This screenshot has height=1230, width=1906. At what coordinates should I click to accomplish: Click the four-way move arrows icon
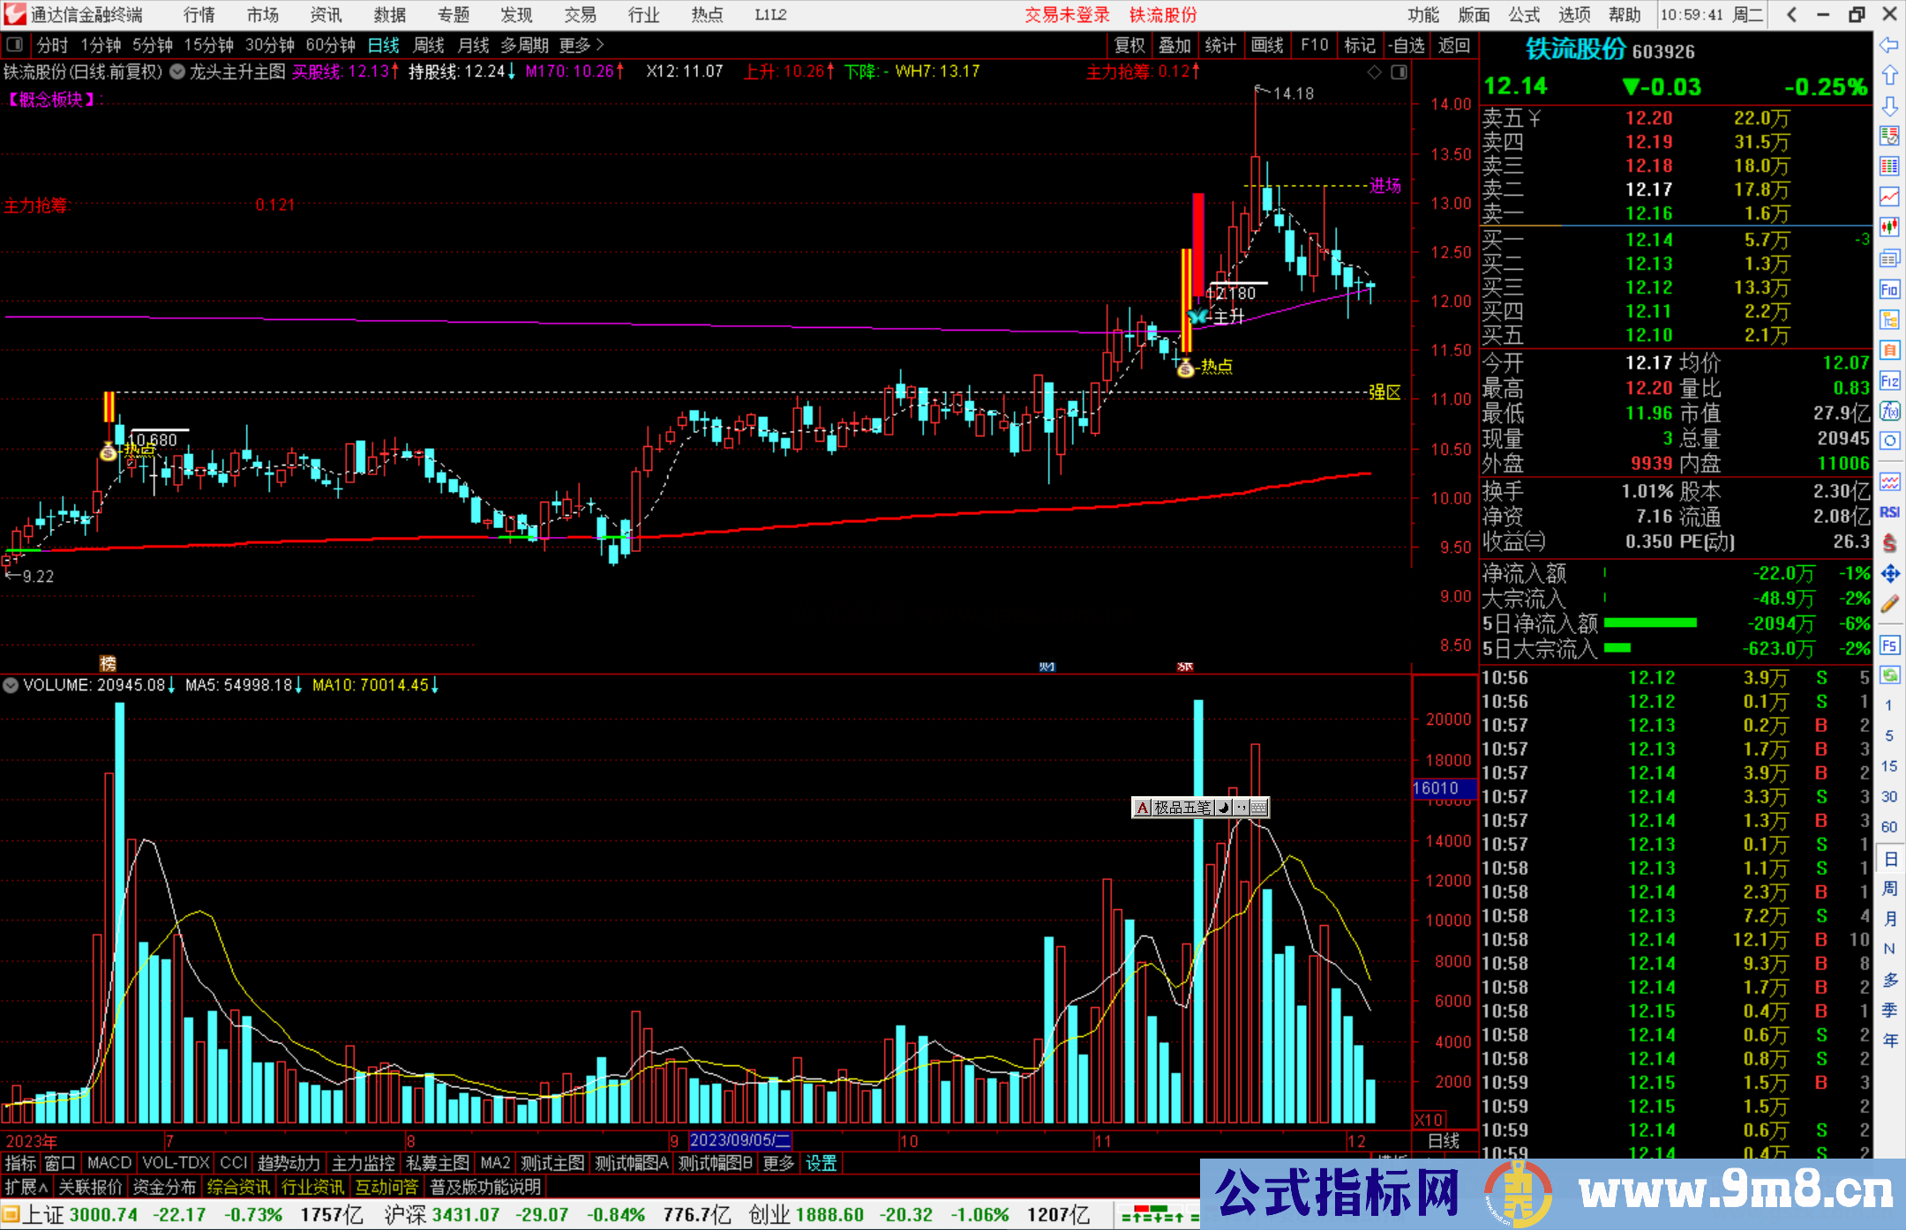click(x=1889, y=573)
